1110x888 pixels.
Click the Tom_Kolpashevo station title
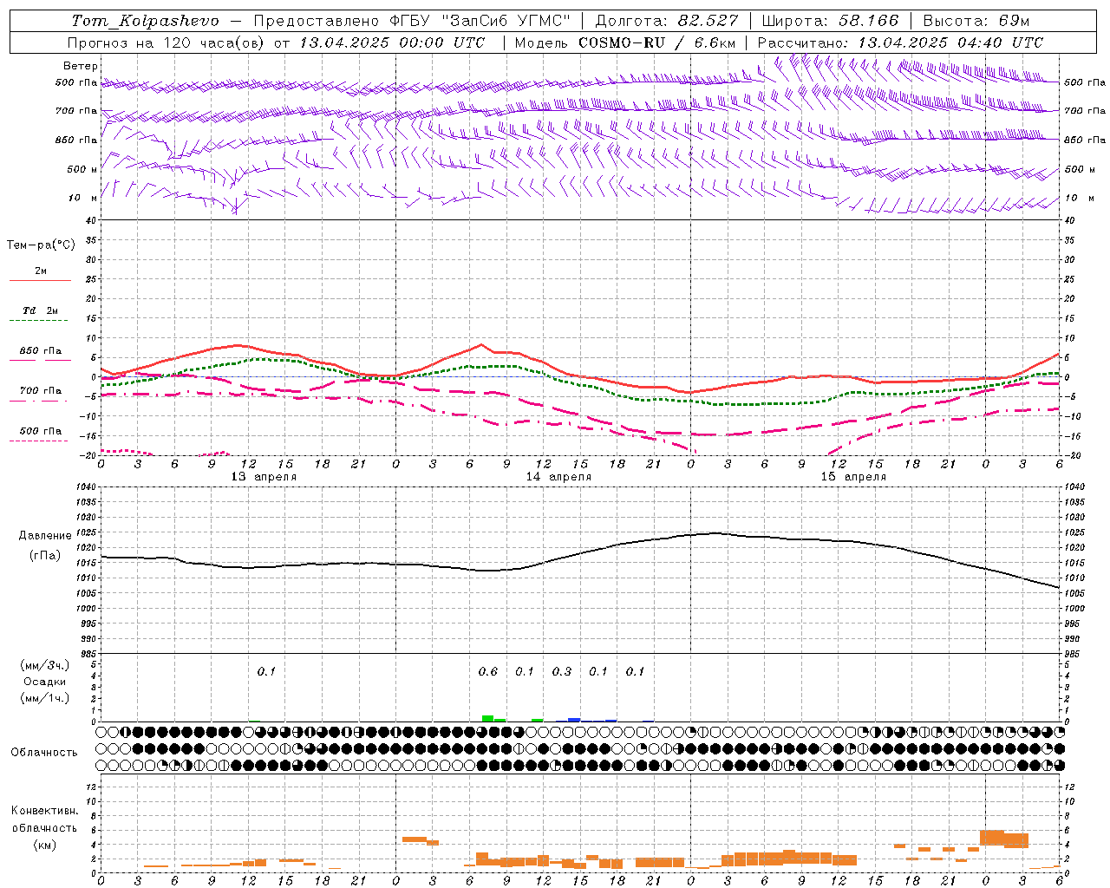pyautogui.click(x=145, y=20)
